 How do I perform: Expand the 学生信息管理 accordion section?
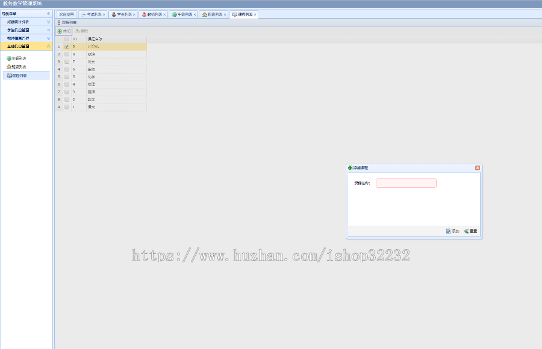(x=48, y=30)
